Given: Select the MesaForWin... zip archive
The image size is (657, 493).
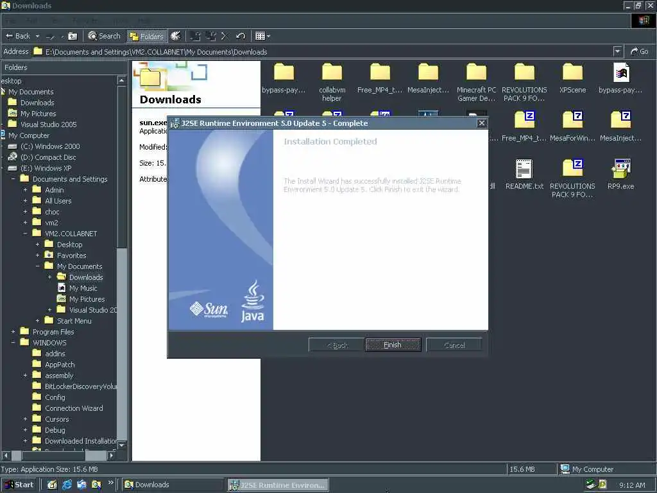Looking at the screenshot, I should pos(572,126).
